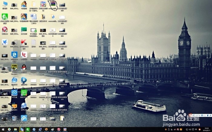The height and width of the screenshot is (132, 212).
Task: Open File Explorer from the taskbar
Action: coord(15,130)
